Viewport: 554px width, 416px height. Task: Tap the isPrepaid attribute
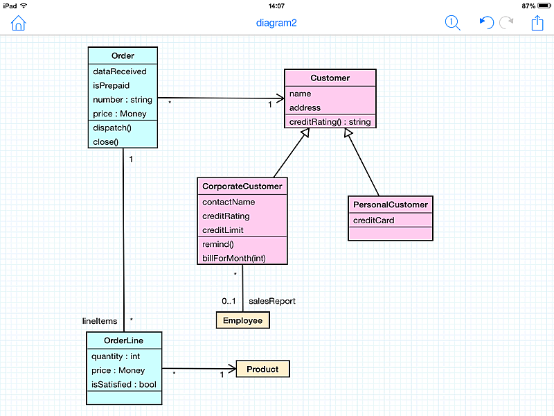(x=111, y=85)
